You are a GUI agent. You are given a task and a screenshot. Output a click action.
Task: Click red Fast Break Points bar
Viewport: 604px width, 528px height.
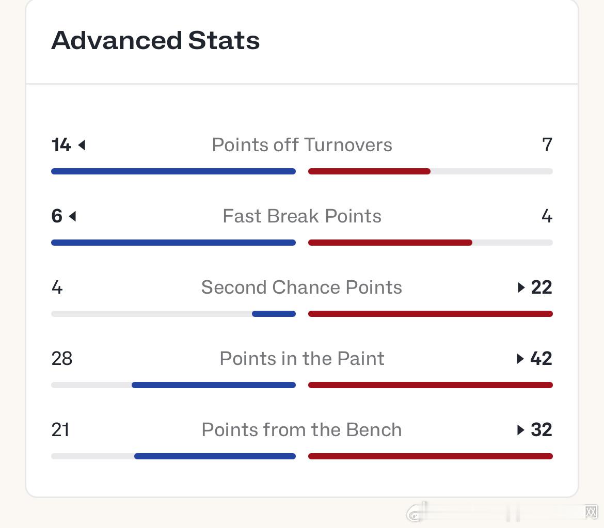click(390, 243)
